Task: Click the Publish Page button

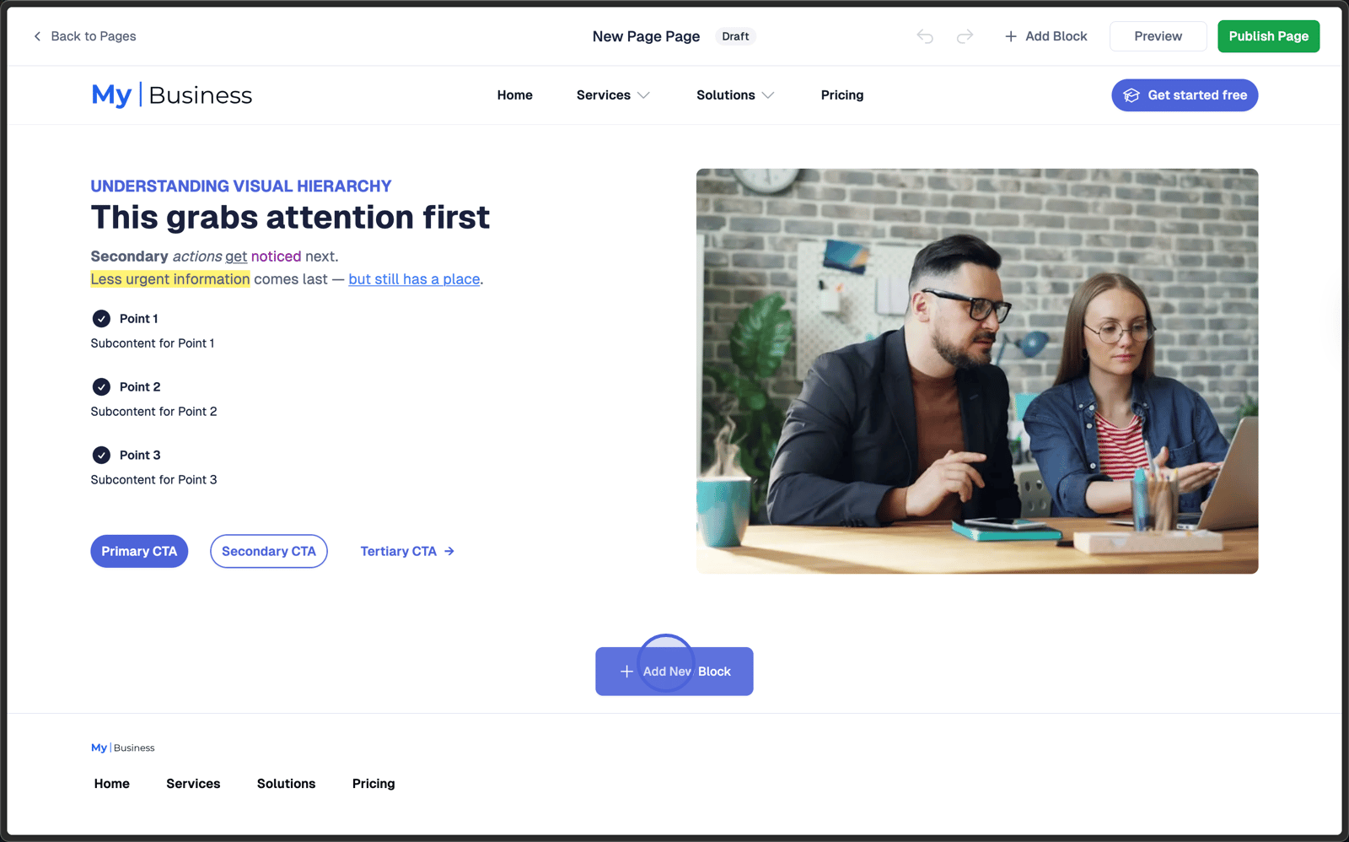Action: 1268,36
